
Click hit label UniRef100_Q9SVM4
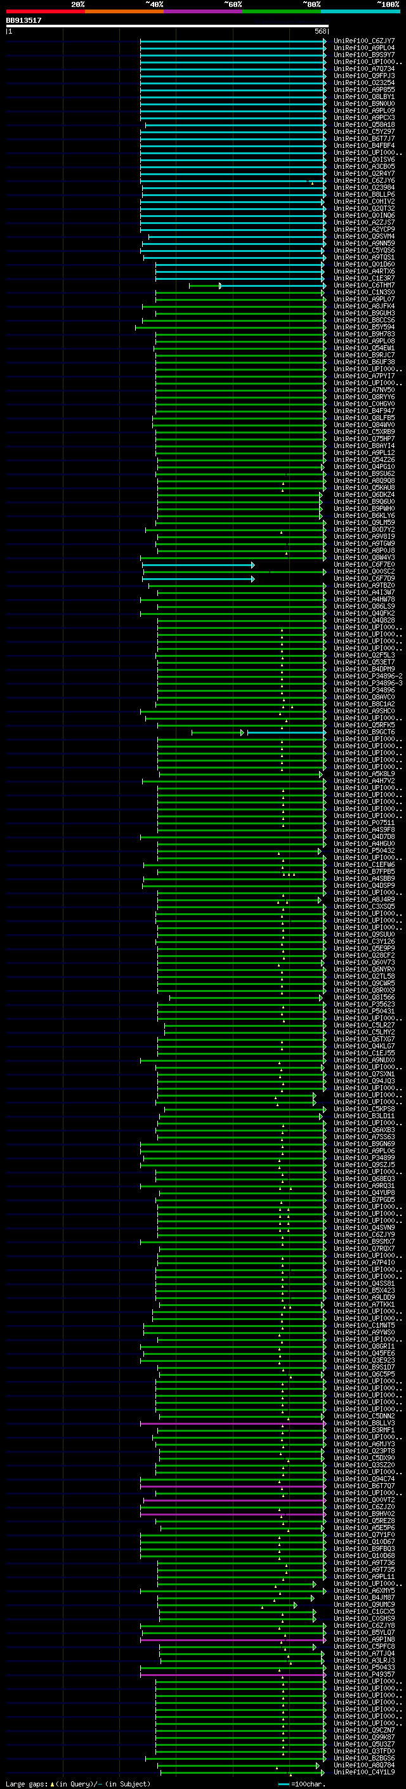pos(363,236)
